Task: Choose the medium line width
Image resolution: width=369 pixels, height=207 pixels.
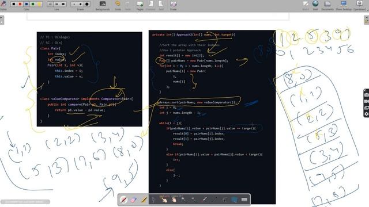Action: pyautogui.click(x=57, y=4)
